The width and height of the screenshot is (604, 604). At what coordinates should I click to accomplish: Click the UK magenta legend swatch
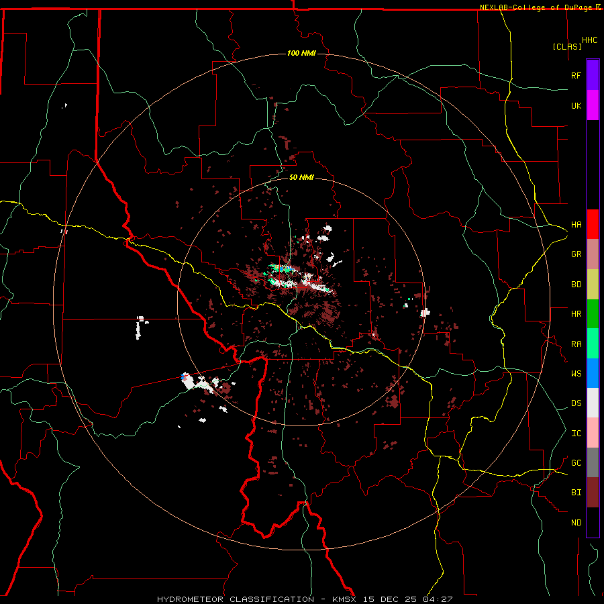(x=593, y=105)
